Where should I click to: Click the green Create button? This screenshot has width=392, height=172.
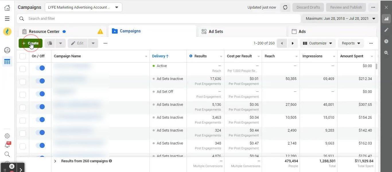click(x=30, y=43)
